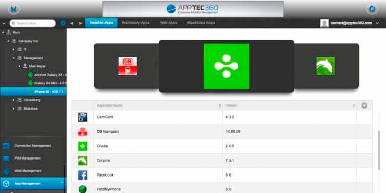Open App Management section

click(33, 184)
